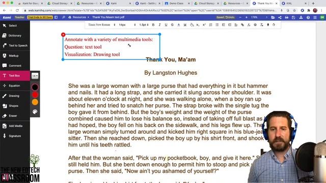Toggle bulleted list formatting
This screenshot has width=326, height=183.
(x=217, y=25)
